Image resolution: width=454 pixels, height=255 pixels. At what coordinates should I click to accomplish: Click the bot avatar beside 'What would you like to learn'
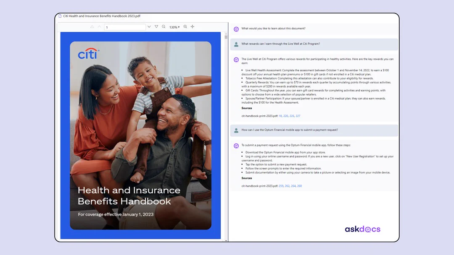click(x=236, y=29)
